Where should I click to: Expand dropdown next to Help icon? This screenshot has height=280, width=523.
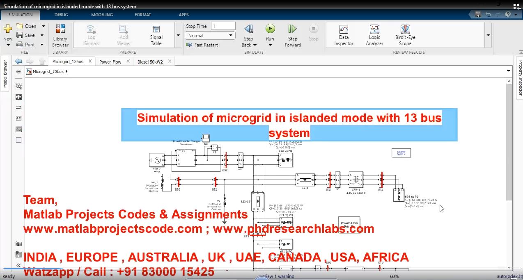tap(516, 14)
